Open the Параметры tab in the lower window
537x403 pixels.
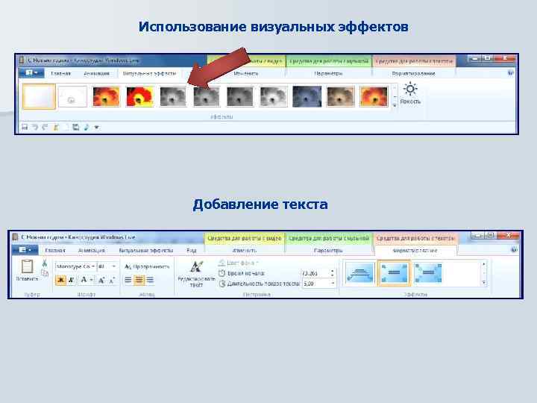328,251
